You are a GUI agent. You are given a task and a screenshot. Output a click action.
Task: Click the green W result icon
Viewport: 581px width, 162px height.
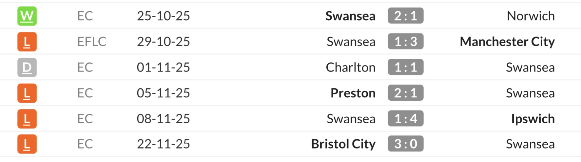click(27, 16)
